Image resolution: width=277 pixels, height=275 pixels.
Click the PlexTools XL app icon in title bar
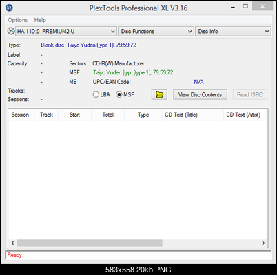click(x=9, y=8)
